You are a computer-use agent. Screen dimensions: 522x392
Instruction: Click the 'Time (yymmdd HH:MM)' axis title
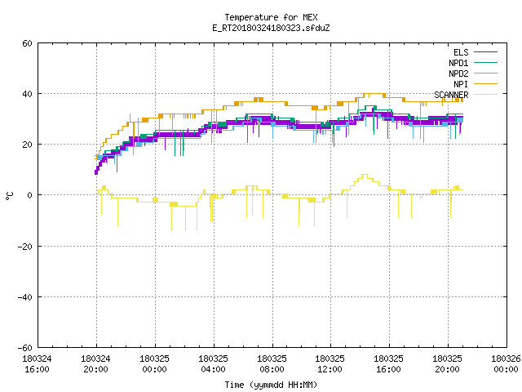pos(271,385)
